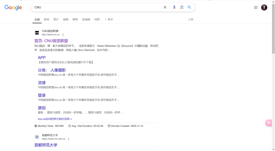The height and width of the screenshot is (151, 275).
Task: Open the 首都师范大学 result title
Action: [x=46, y=145]
